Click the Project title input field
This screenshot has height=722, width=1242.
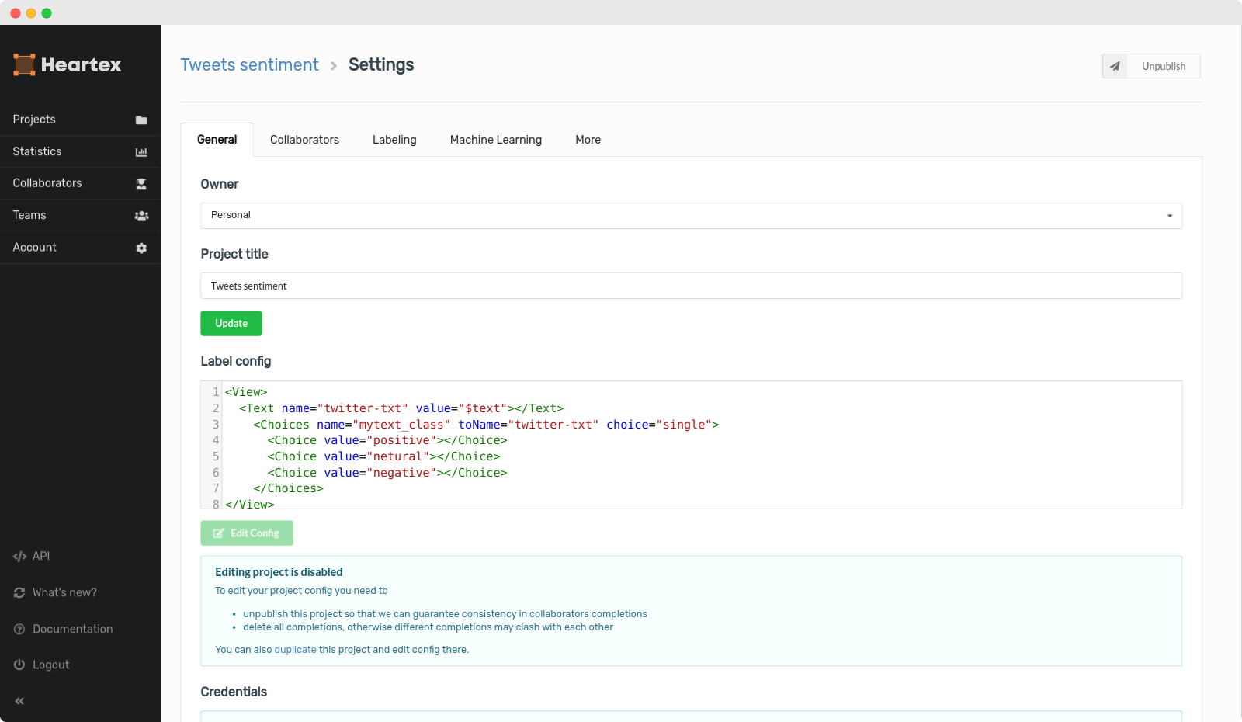coord(691,286)
